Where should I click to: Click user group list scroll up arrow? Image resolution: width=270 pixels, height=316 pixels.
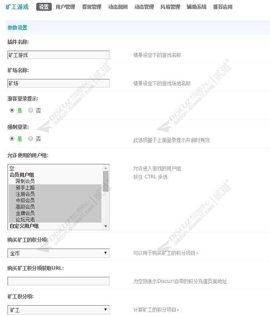(x=106, y=168)
